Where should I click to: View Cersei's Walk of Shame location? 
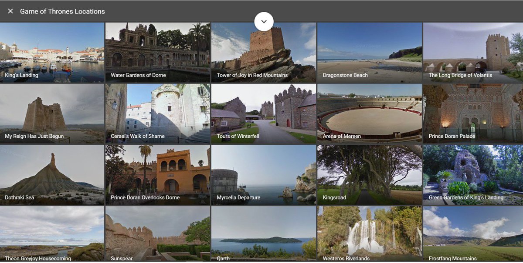pyautogui.click(x=158, y=114)
